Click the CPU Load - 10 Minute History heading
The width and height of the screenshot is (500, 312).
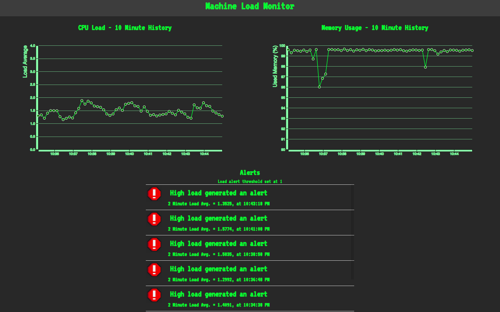pos(125,28)
